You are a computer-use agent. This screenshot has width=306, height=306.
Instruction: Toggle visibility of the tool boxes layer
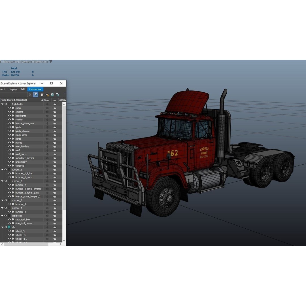6,216
